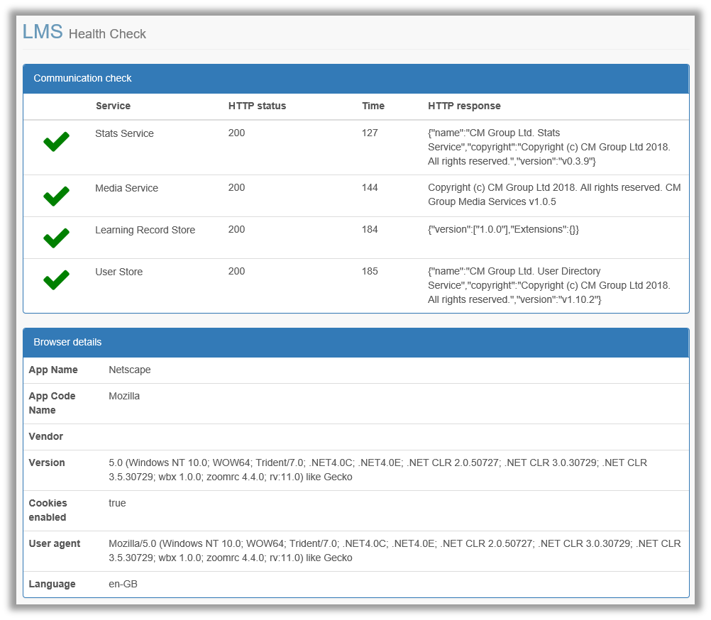The image size is (711, 620).
Task: Click the 200 status for Learning Record Store
Action: (x=237, y=229)
